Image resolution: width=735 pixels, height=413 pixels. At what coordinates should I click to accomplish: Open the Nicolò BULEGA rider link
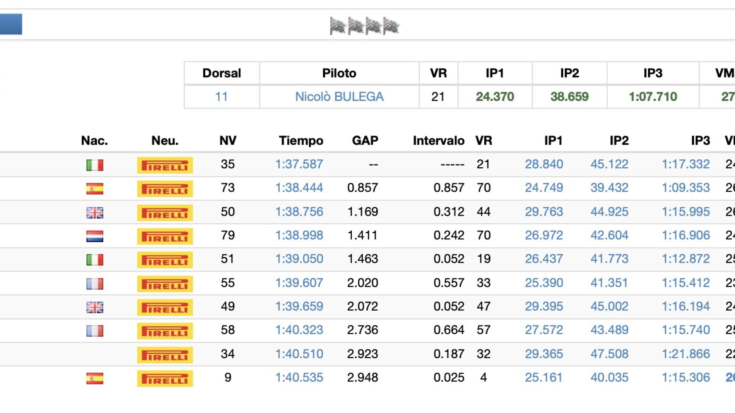[x=339, y=97]
